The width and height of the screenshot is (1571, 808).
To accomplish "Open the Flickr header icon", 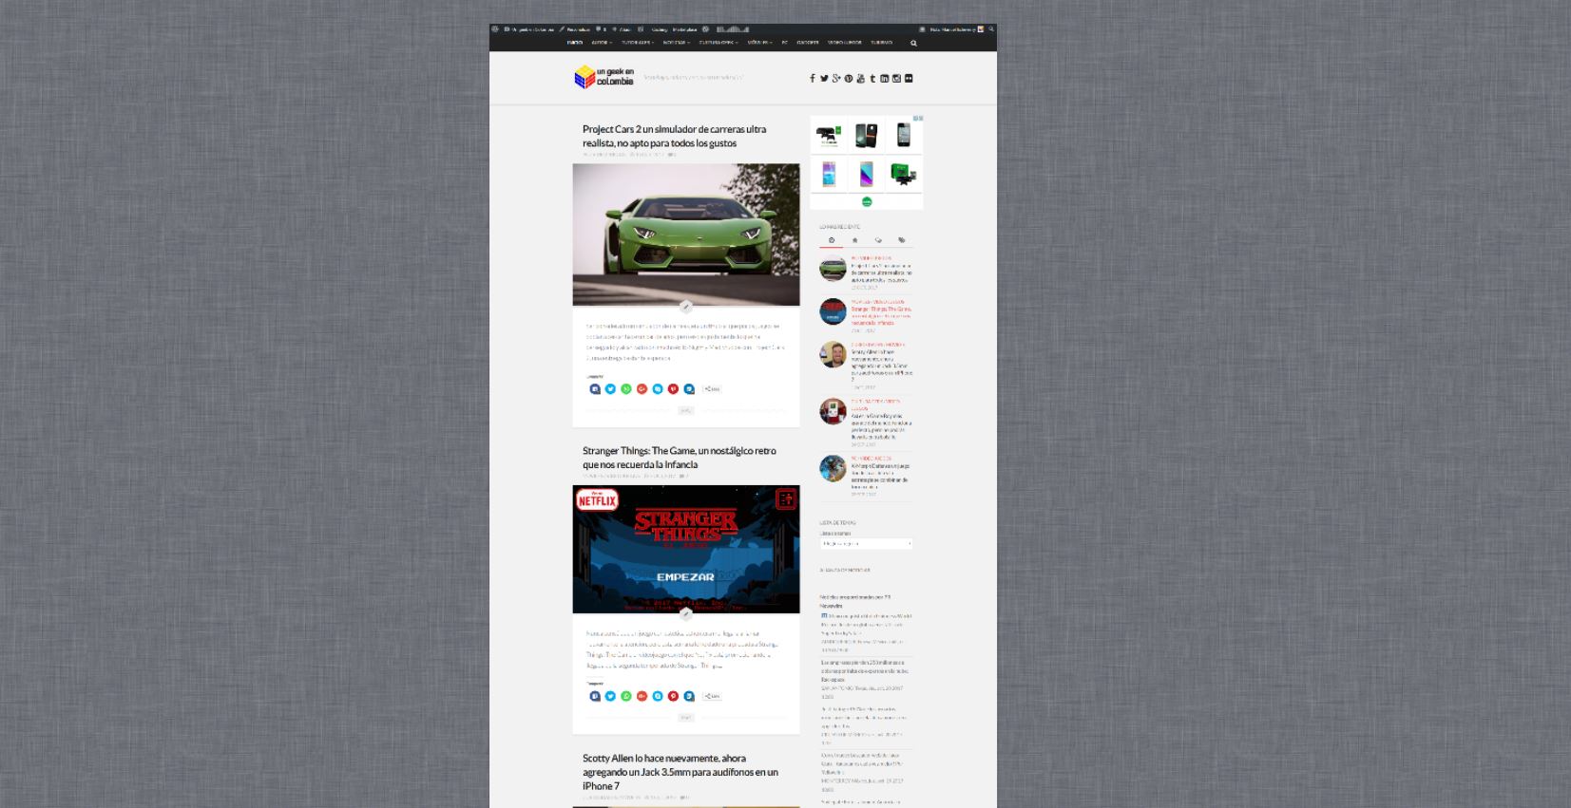I will point(909,79).
